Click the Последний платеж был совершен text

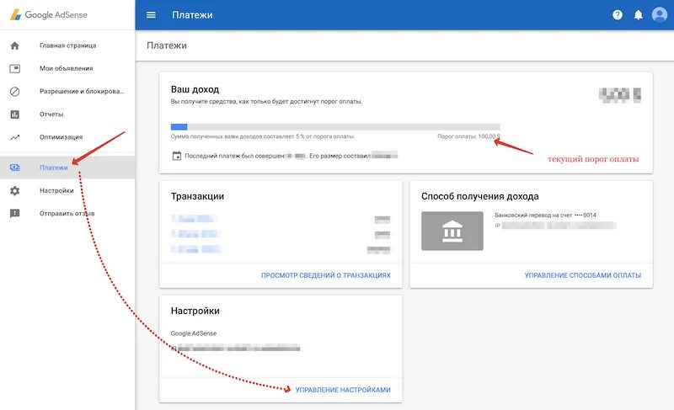tap(235, 156)
